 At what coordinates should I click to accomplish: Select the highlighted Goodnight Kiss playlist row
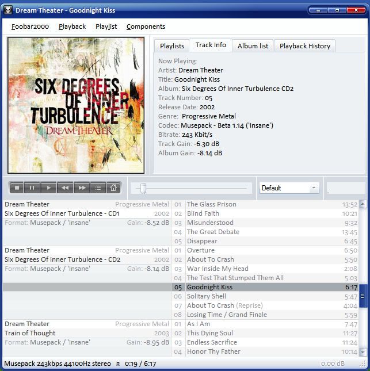tap(181, 287)
